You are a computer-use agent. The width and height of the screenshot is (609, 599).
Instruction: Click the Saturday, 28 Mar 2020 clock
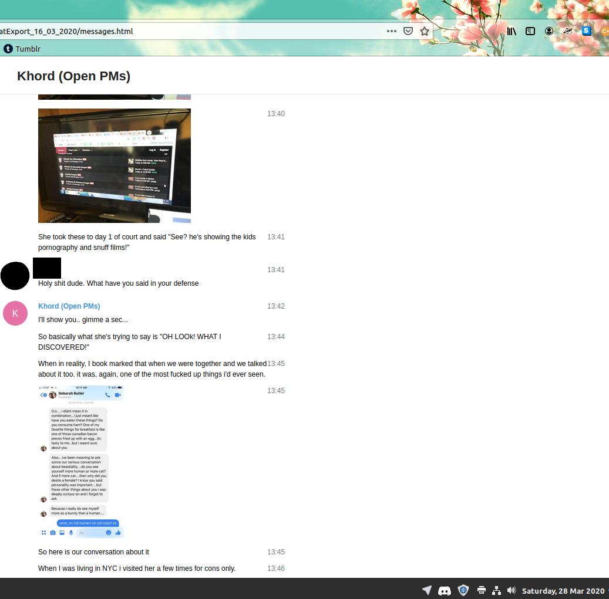click(x=563, y=591)
